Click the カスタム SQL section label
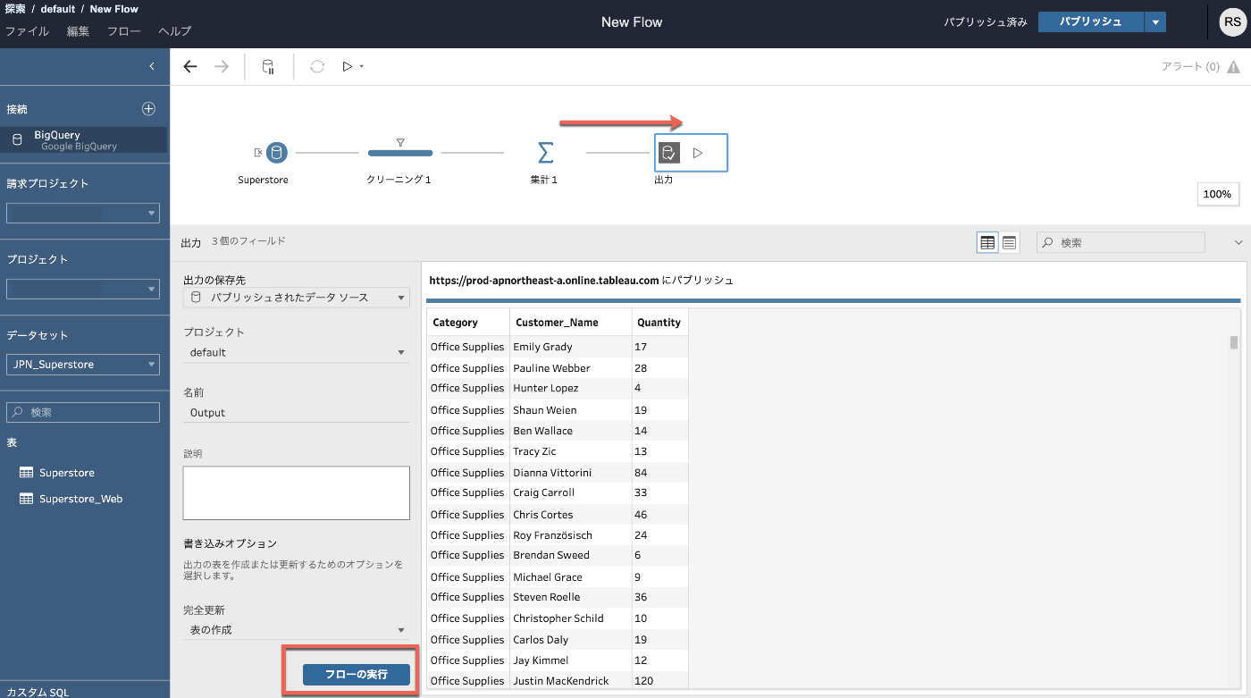This screenshot has height=698, width=1251. 37,692
